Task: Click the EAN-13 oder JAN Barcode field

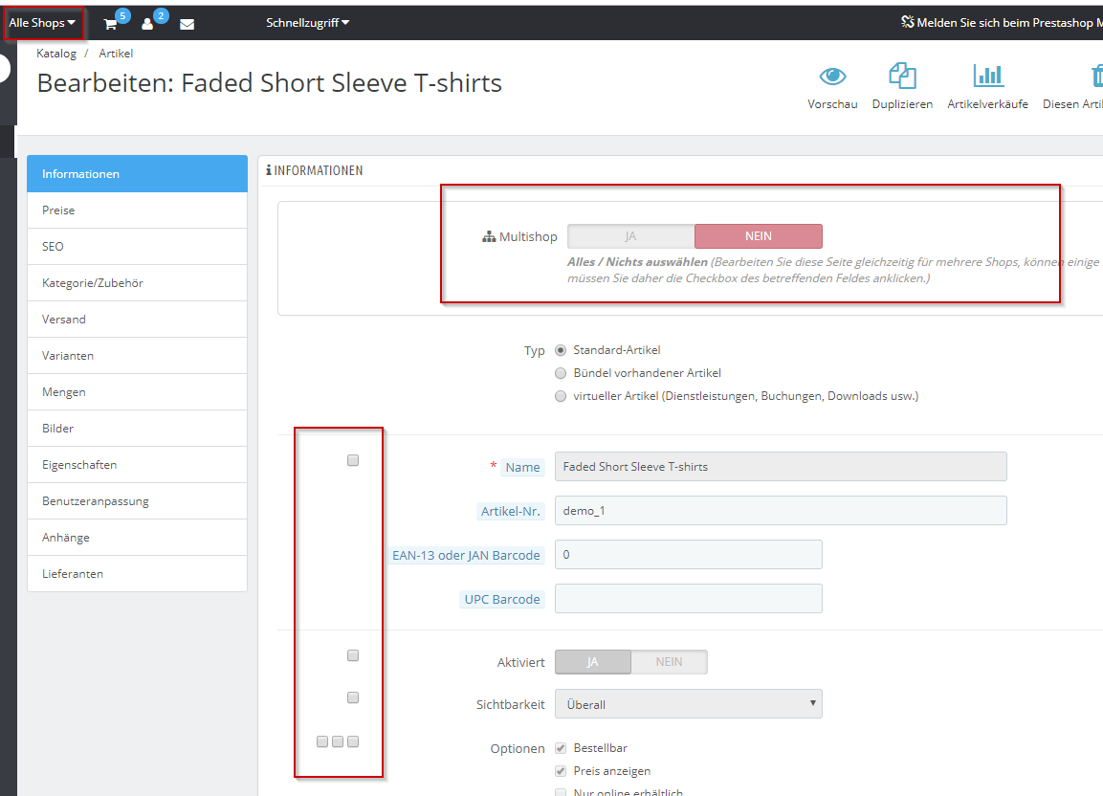Action: coord(689,555)
